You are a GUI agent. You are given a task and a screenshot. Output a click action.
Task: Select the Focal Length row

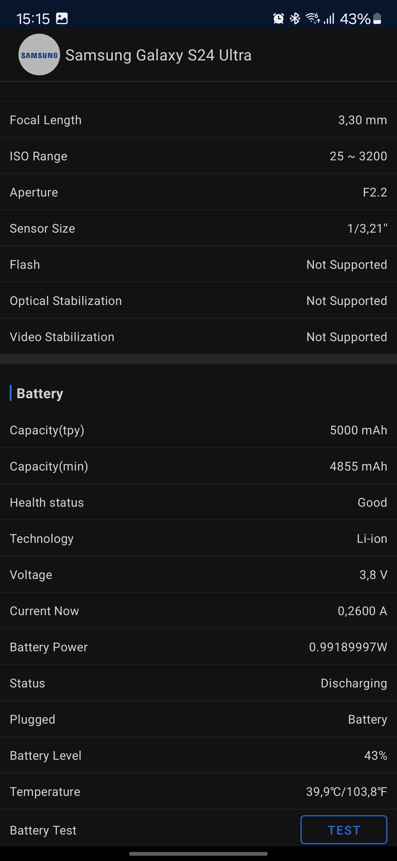tap(198, 120)
